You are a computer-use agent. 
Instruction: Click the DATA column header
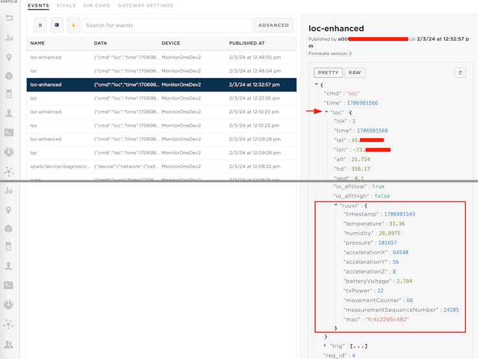click(100, 43)
